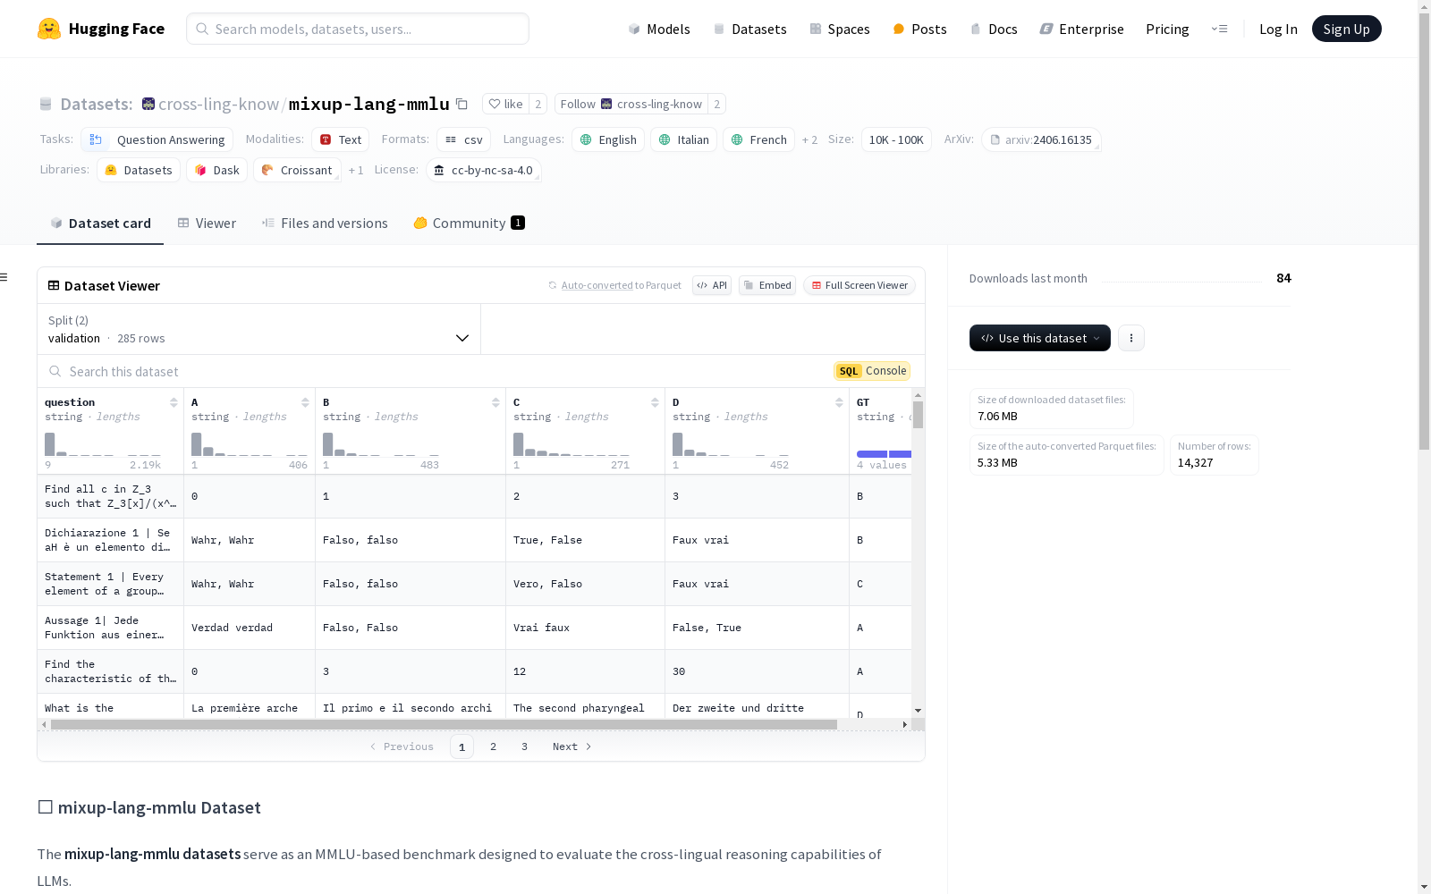Click the heart like button
Viewport: 1431px width, 894px height.
[x=505, y=104]
